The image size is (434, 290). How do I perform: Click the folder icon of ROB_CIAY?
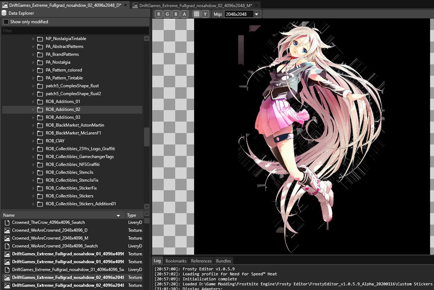click(x=40, y=141)
